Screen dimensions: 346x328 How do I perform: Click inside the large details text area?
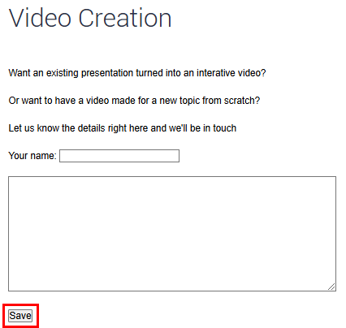(x=172, y=234)
